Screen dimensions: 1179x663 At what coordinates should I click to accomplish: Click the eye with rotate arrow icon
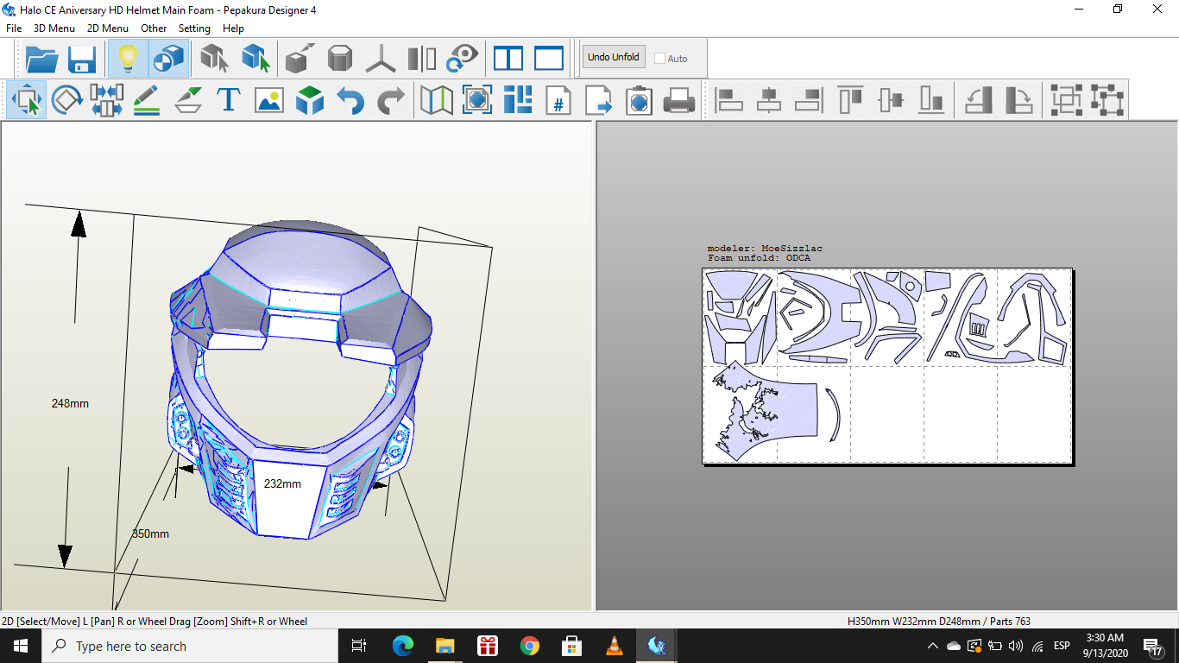point(462,59)
